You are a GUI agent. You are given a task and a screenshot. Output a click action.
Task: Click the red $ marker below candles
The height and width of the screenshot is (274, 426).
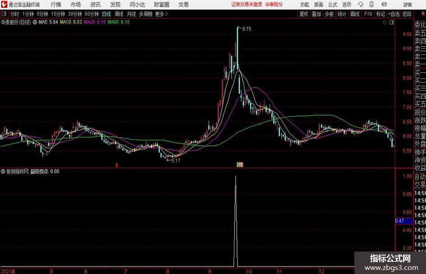(117, 165)
